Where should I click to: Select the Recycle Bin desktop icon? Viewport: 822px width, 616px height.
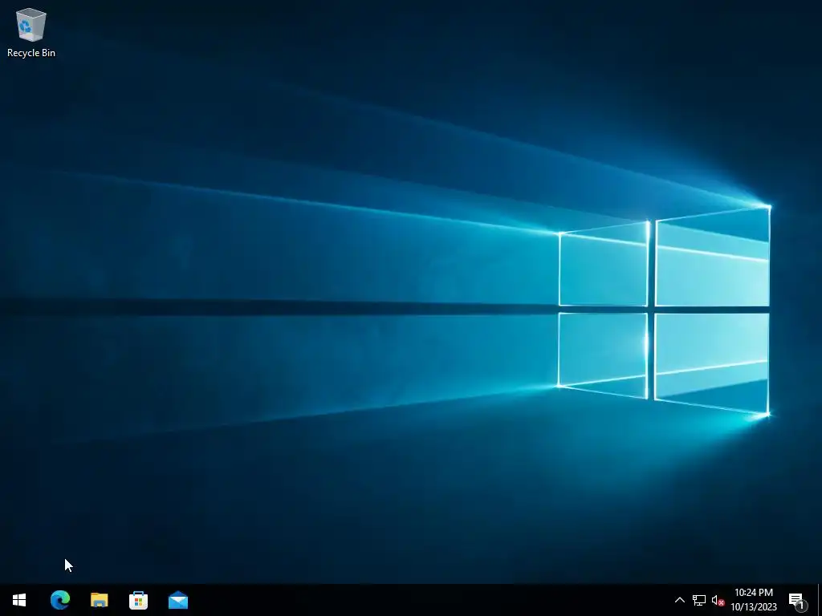point(31,32)
